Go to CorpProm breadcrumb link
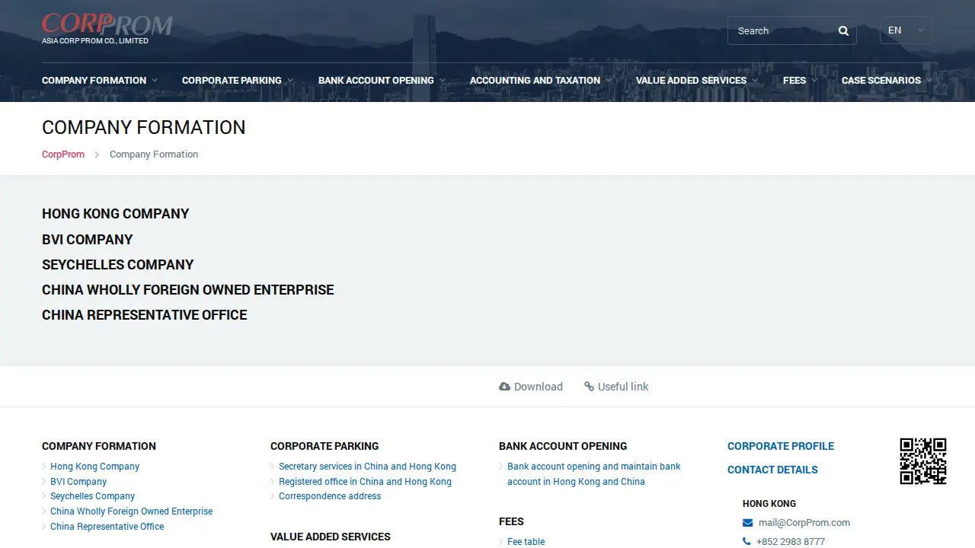 tap(63, 155)
